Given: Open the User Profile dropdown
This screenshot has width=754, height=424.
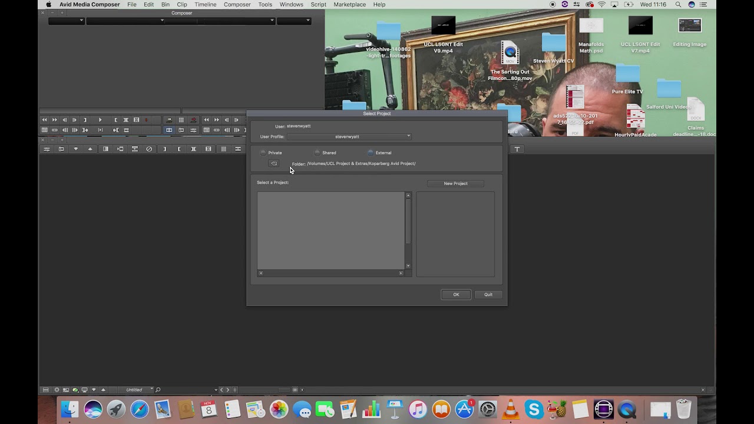Looking at the screenshot, I should [x=349, y=137].
